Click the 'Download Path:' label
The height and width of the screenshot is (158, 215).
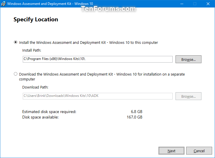(x=35, y=87)
